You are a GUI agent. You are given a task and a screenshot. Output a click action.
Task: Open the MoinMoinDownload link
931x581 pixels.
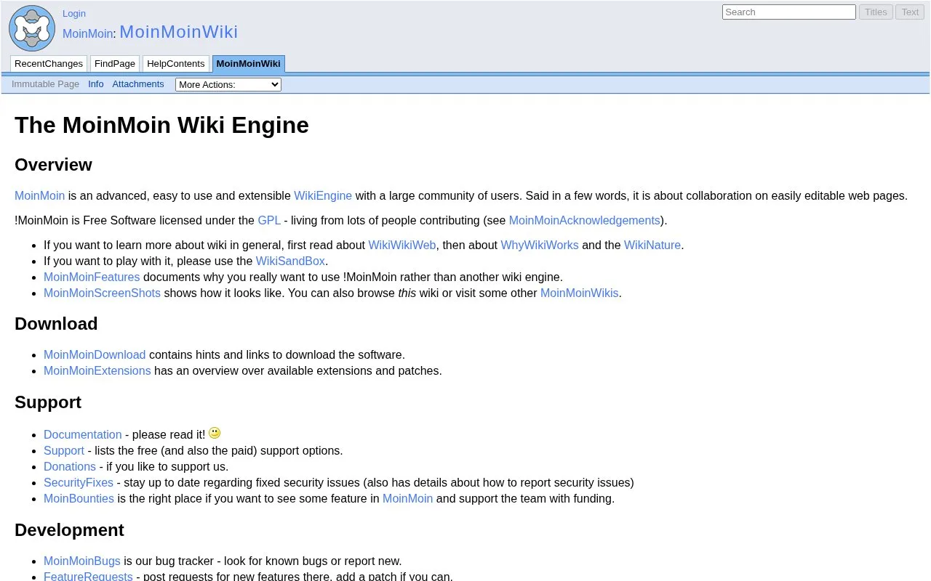(95, 354)
